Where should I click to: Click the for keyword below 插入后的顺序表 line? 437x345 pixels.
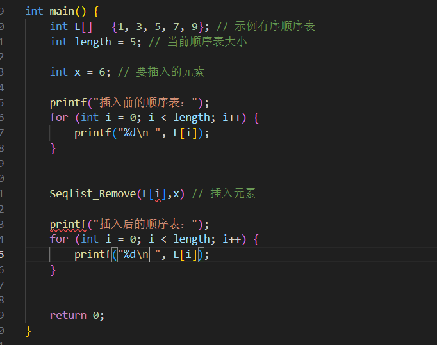pyautogui.click(x=59, y=239)
